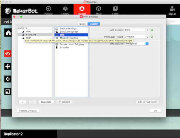
Task: Click the Replicator 2 device label
Action: tap(13, 134)
